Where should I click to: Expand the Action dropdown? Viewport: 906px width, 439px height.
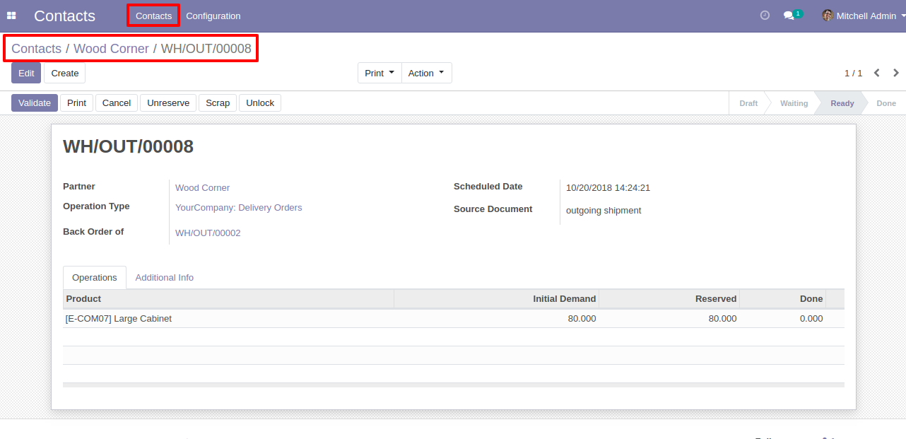tap(427, 73)
